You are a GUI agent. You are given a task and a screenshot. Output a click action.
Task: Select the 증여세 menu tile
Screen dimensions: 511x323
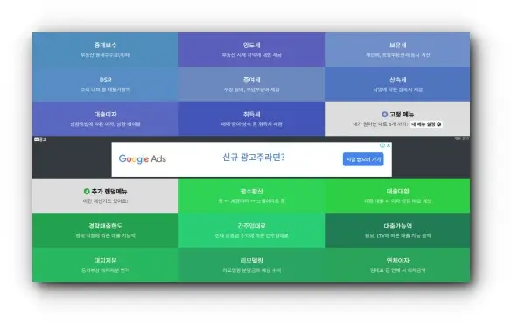[x=251, y=84]
